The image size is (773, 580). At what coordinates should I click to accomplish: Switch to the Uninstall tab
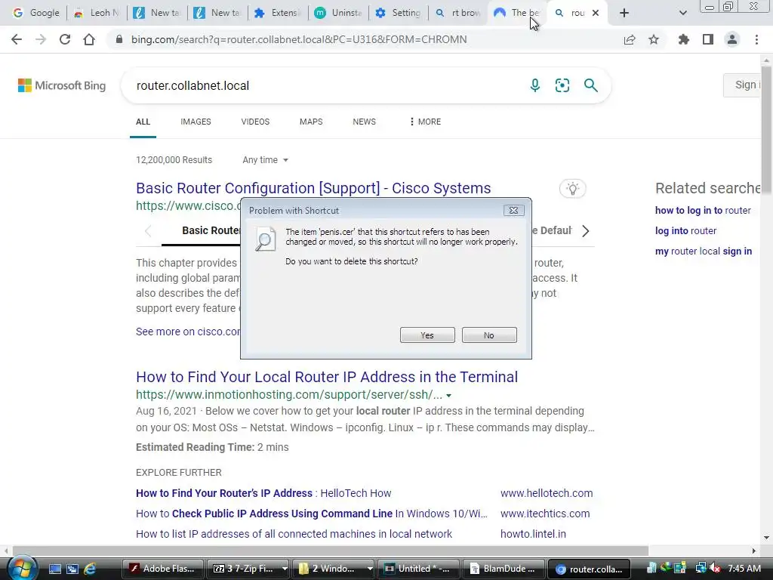click(338, 13)
